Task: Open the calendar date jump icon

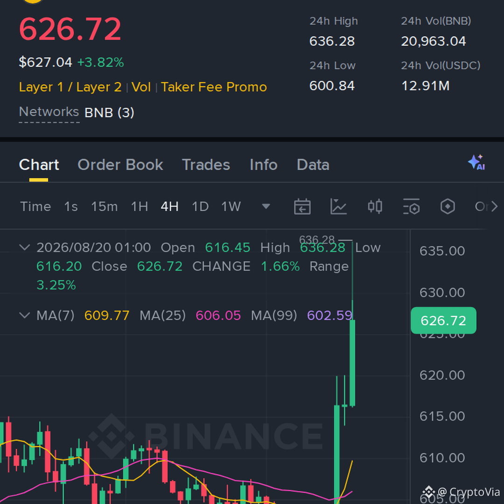Action: click(x=302, y=206)
